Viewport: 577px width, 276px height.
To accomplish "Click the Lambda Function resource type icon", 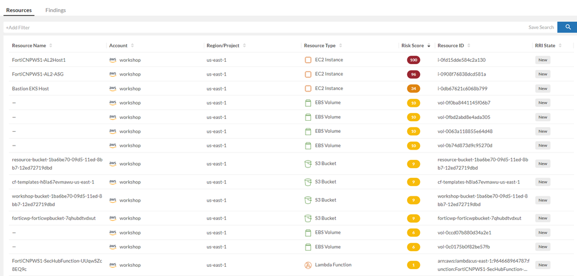I will (308, 265).
